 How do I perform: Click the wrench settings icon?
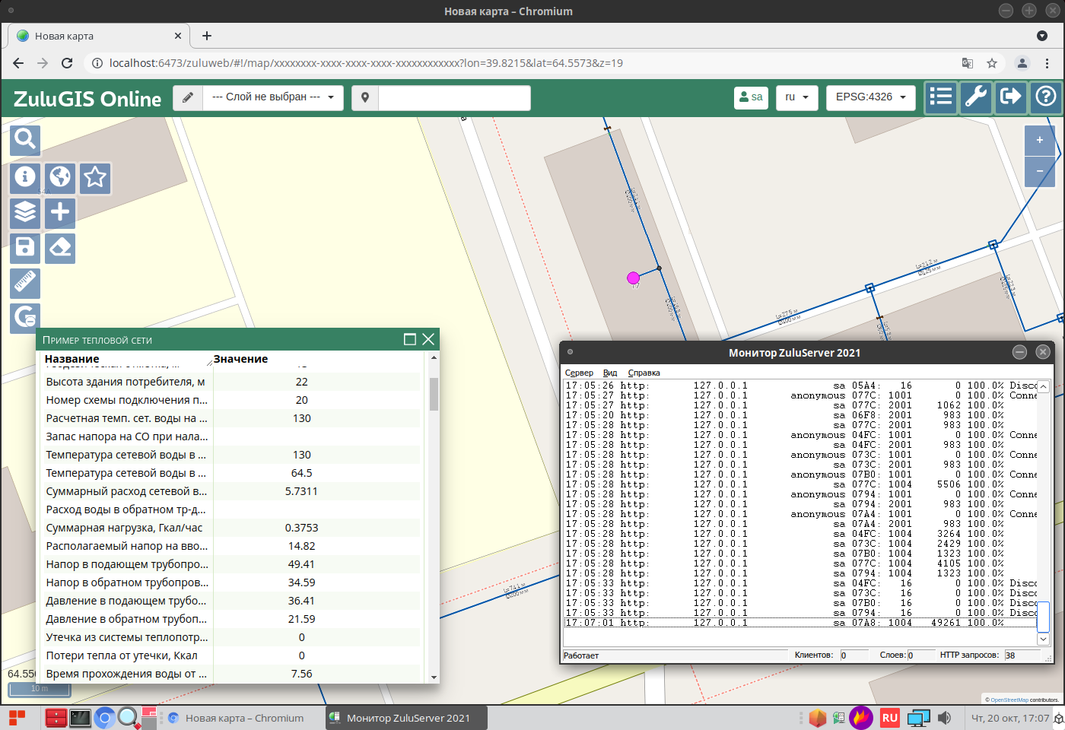[x=975, y=97]
